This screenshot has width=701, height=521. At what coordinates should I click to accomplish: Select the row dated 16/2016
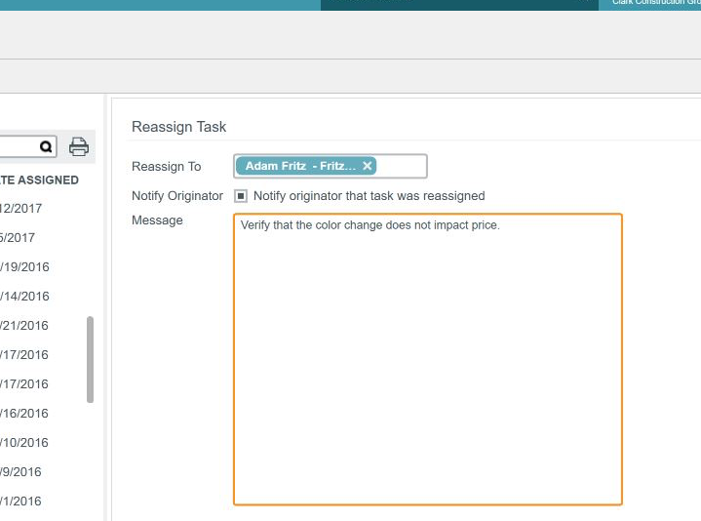(x=24, y=413)
